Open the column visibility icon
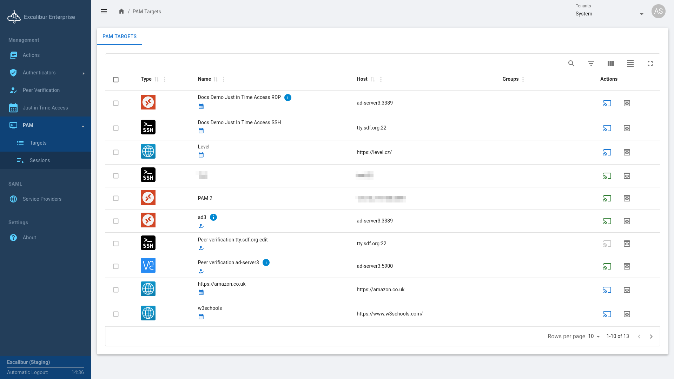674x379 pixels. pos(610,64)
